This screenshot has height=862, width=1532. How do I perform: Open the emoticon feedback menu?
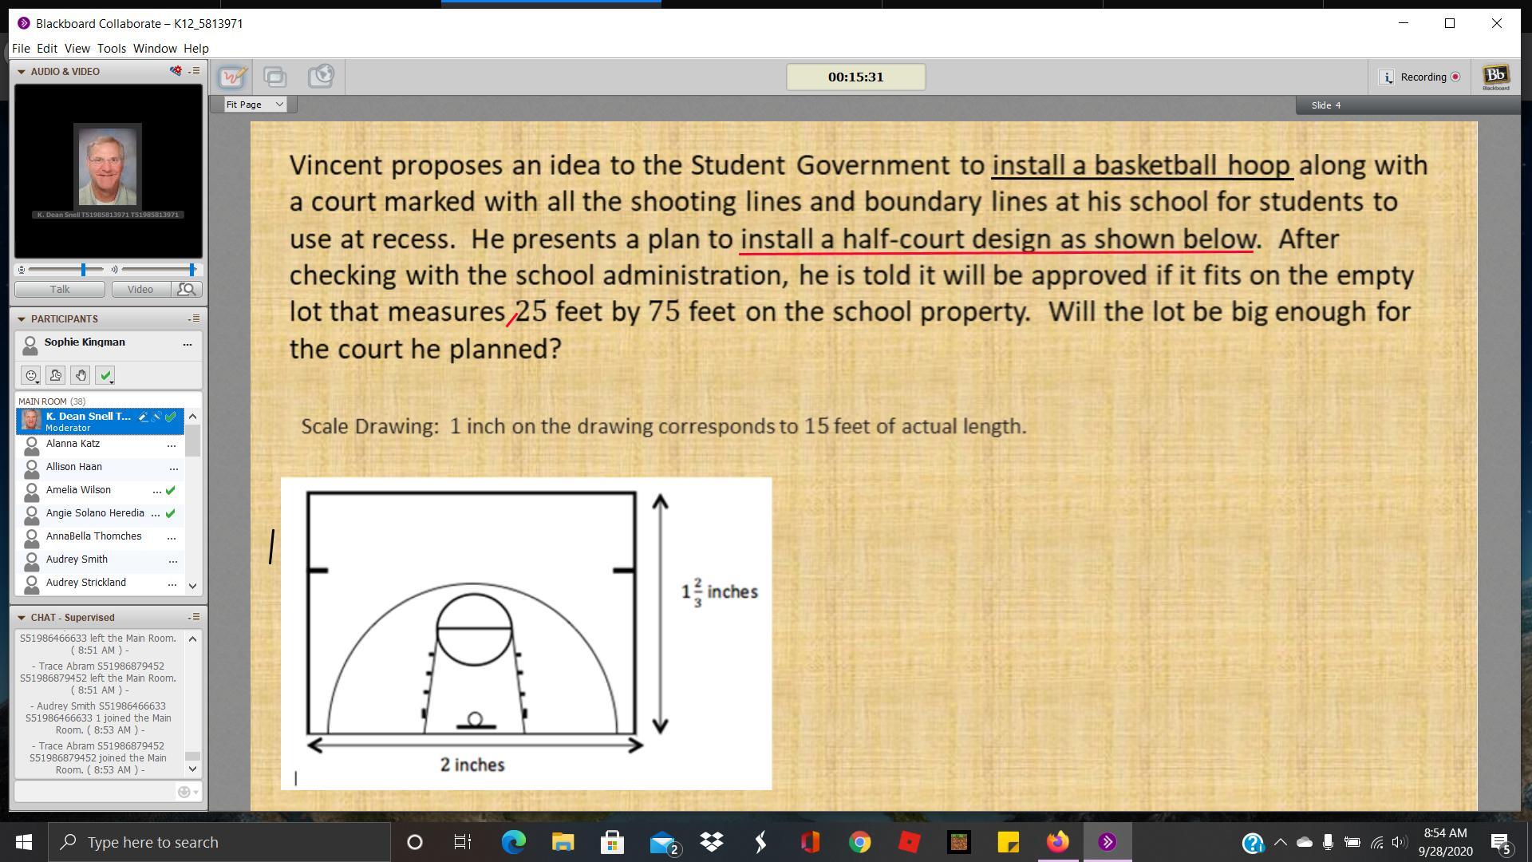pos(31,375)
